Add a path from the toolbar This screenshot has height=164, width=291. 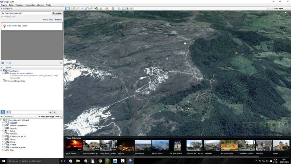click(x=82, y=9)
